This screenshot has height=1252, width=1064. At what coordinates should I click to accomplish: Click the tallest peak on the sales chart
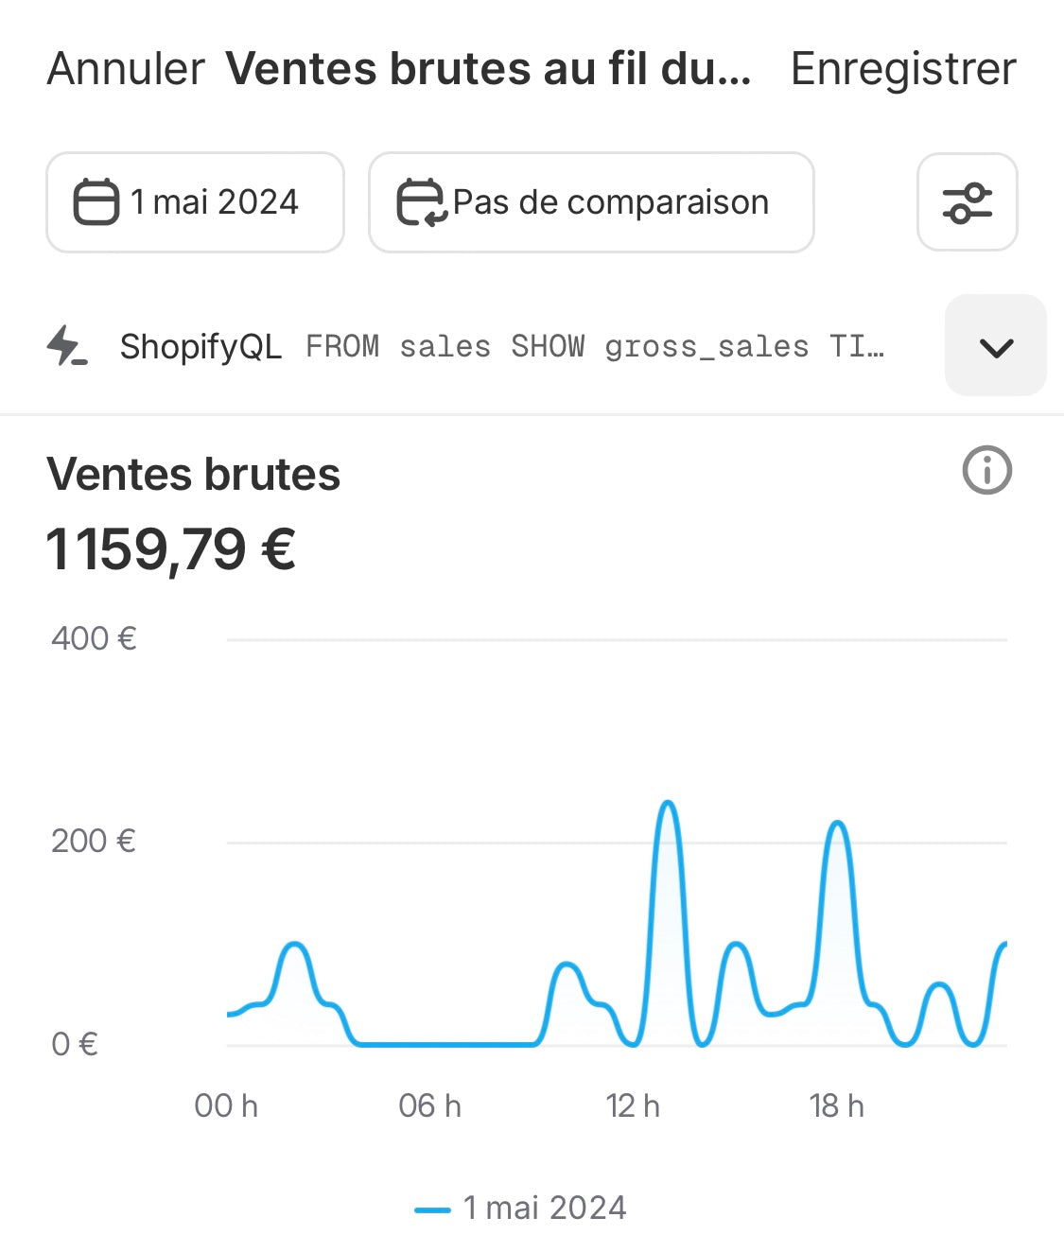[668, 804]
